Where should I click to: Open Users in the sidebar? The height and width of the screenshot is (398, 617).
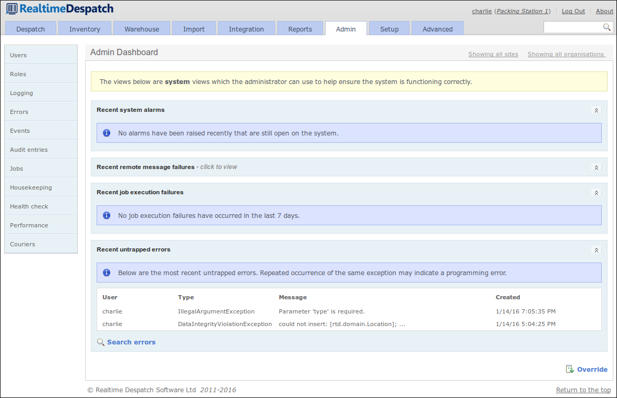pos(41,55)
